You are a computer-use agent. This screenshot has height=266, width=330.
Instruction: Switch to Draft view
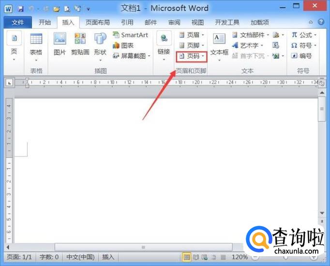pyautogui.click(x=223, y=257)
